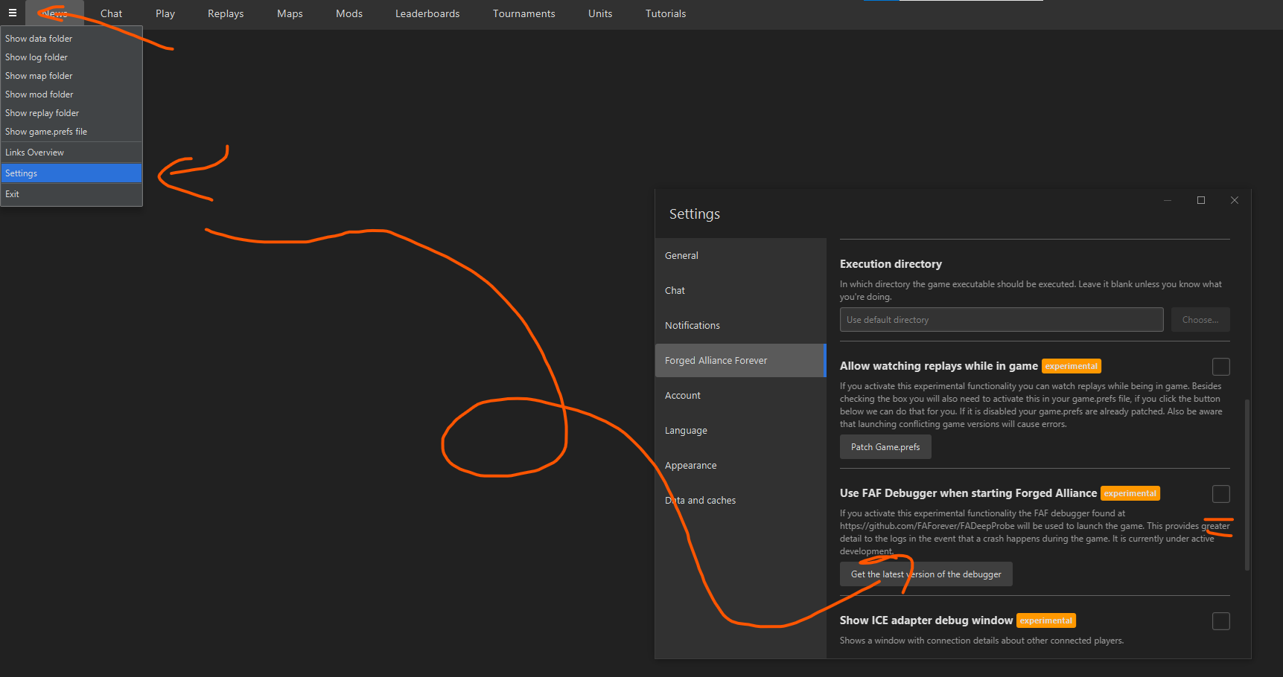Open the Tournaments tab
Image resolution: width=1283 pixels, height=677 pixels.
tap(523, 13)
